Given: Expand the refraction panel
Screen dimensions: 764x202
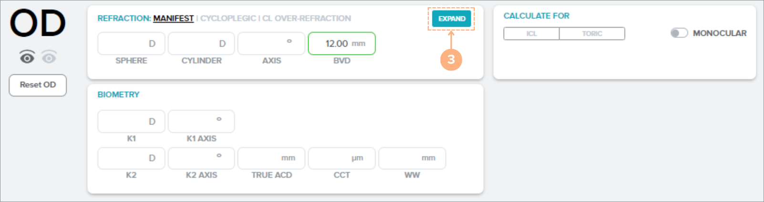Looking at the screenshot, I should pyautogui.click(x=451, y=19).
